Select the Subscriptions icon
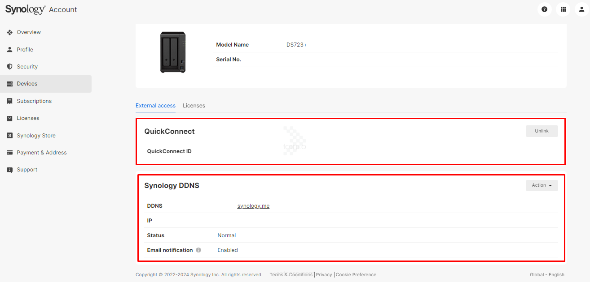The height and width of the screenshot is (282, 590). click(x=10, y=101)
